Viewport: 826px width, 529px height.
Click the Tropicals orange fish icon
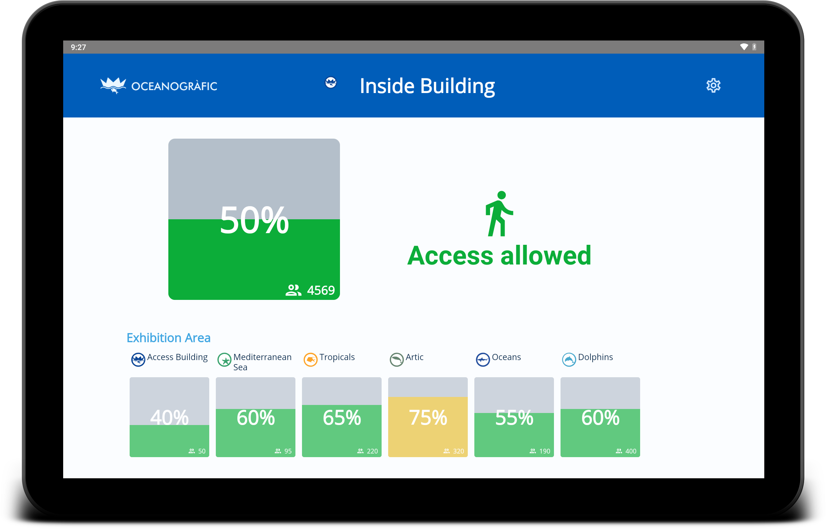click(310, 360)
